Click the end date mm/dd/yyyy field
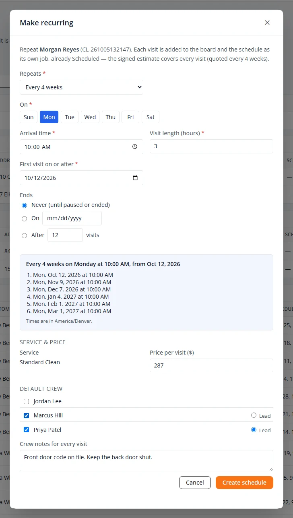Viewport: 293px width, 518px height. point(72,218)
